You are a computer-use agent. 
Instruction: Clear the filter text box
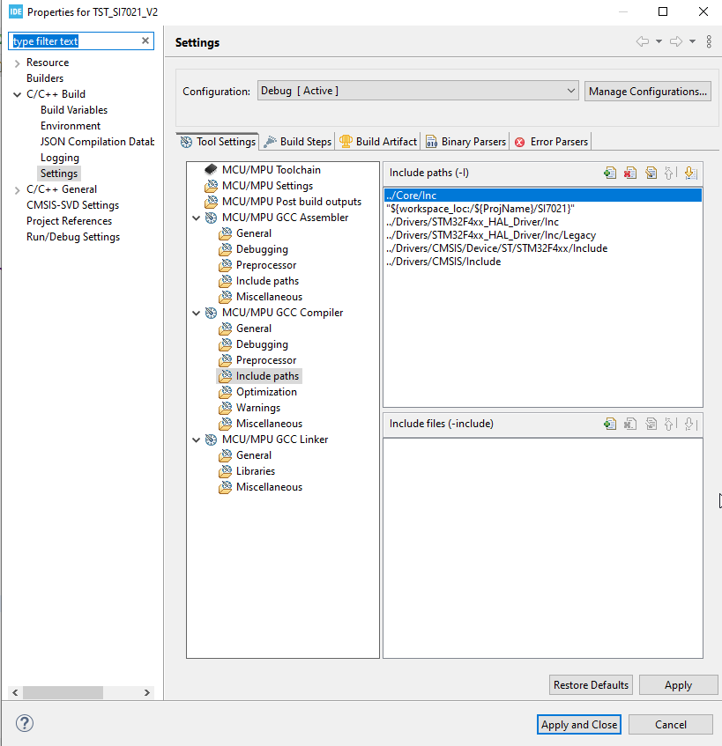pyautogui.click(x=145, y=41)
